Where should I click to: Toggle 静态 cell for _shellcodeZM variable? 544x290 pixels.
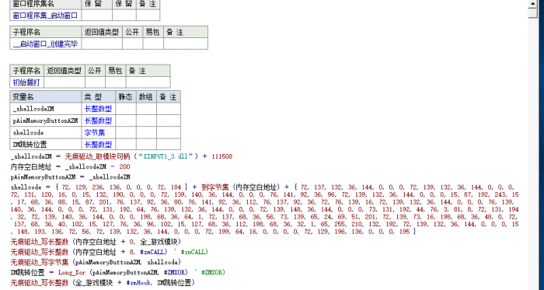[126, 109]
